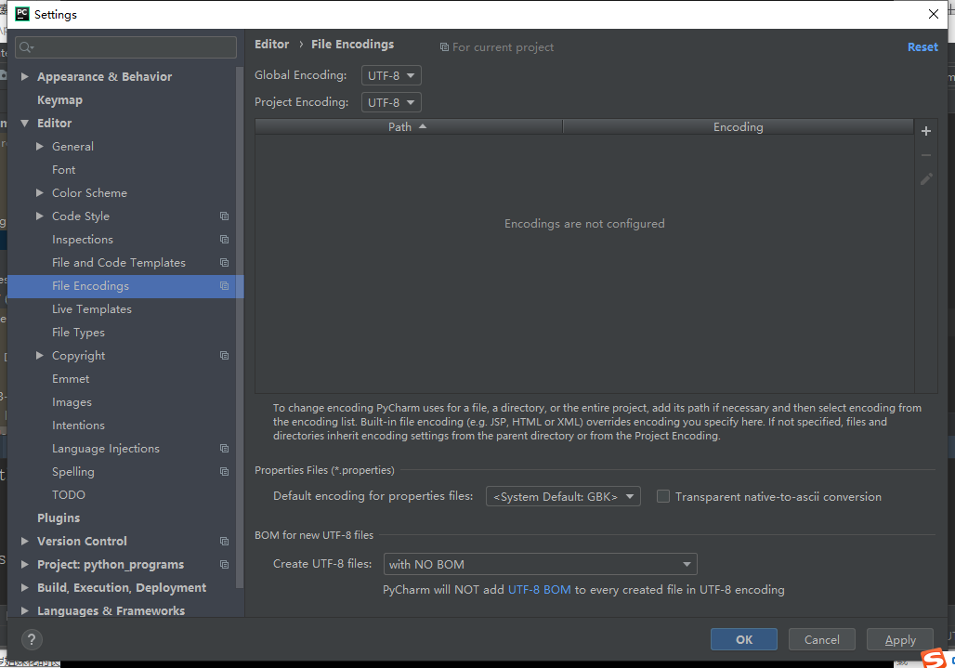Open Spelling settings

point(73,472)
